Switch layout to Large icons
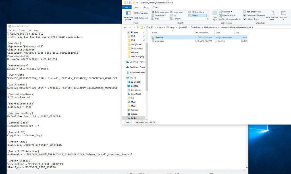The height and width of the screenshot is (174, 291). (177, 12)
